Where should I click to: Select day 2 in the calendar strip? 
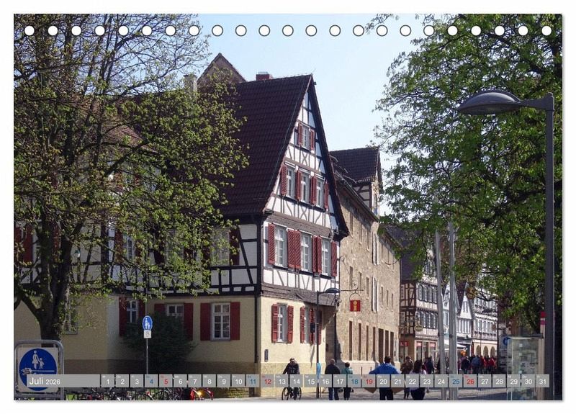click(122, 381)
